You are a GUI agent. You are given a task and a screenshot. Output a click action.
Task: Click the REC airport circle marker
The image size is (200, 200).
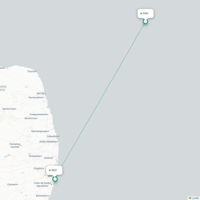pyautogui.click(x=55, y=179)
